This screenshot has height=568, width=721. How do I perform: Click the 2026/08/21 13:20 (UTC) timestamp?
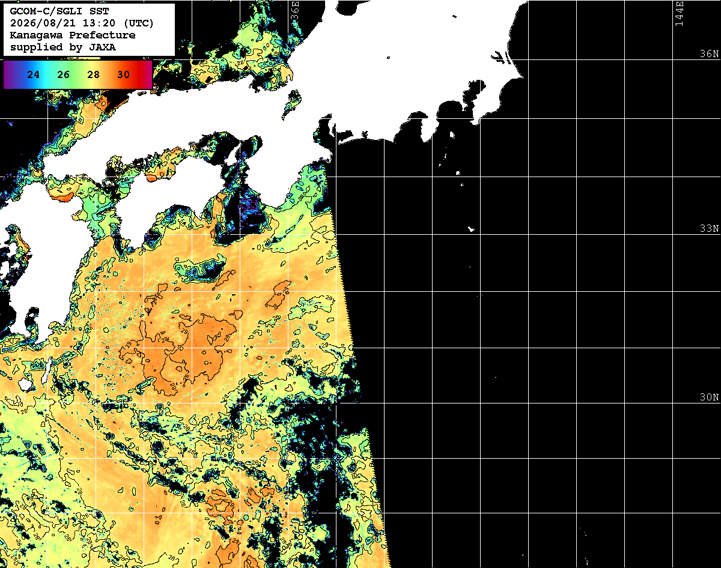(x=82, y=23)
